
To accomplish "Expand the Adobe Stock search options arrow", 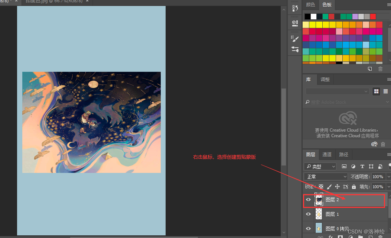I will coord(387,102).
